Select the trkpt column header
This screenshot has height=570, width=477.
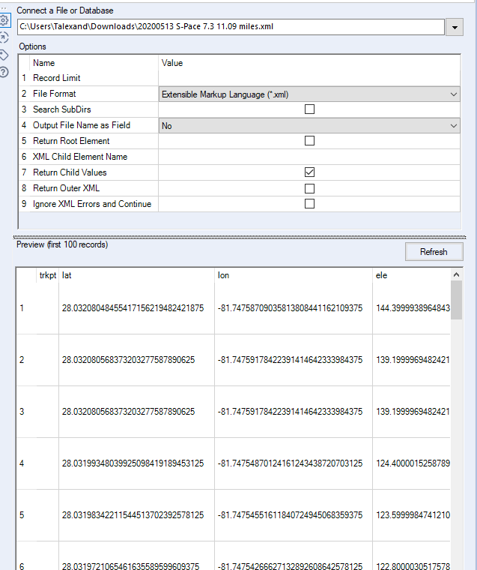pos(48,275)
